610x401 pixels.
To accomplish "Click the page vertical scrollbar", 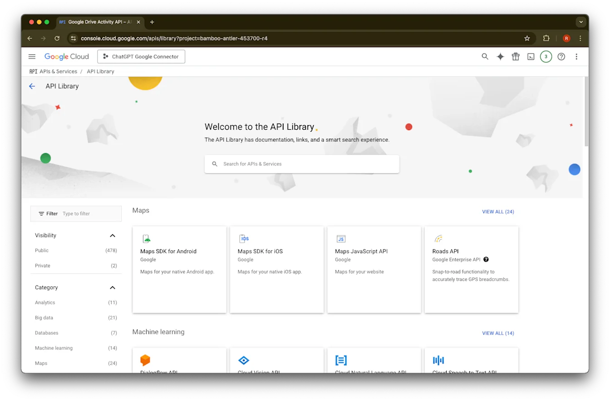I will (x=586, y=111).
